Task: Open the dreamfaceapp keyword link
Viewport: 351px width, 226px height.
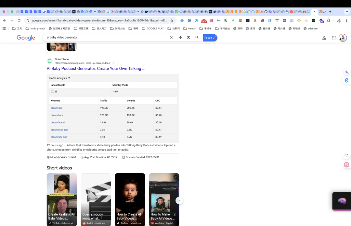Action: (x=59, y=137)
